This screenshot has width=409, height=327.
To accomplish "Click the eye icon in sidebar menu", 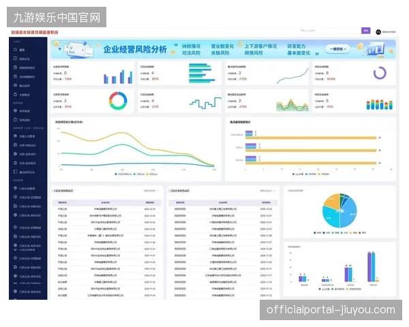I will coord(16,86).
